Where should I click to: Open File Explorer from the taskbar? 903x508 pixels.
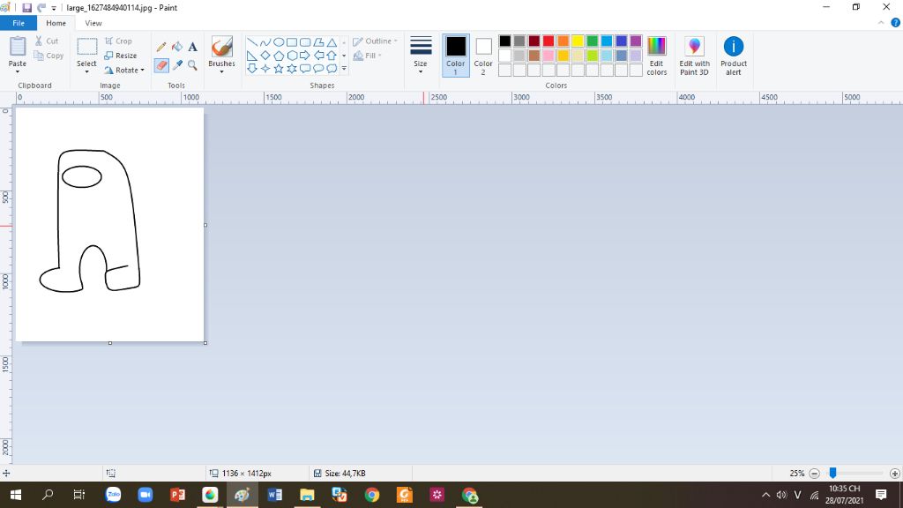(307, 495)
